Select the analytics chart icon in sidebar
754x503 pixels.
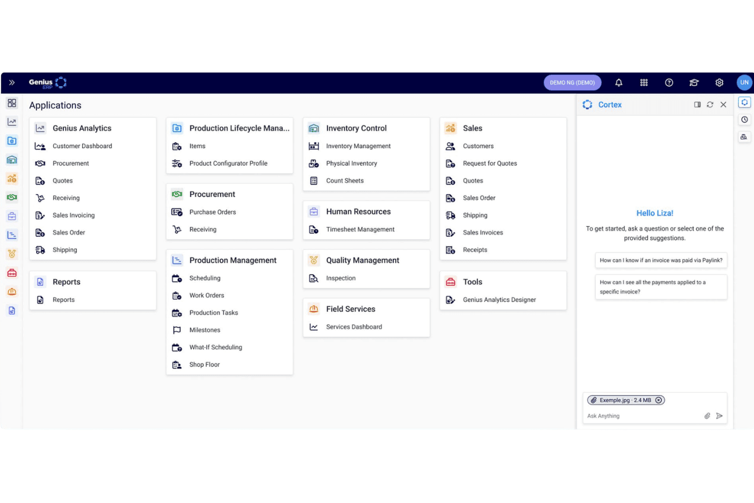pos(12,122)
